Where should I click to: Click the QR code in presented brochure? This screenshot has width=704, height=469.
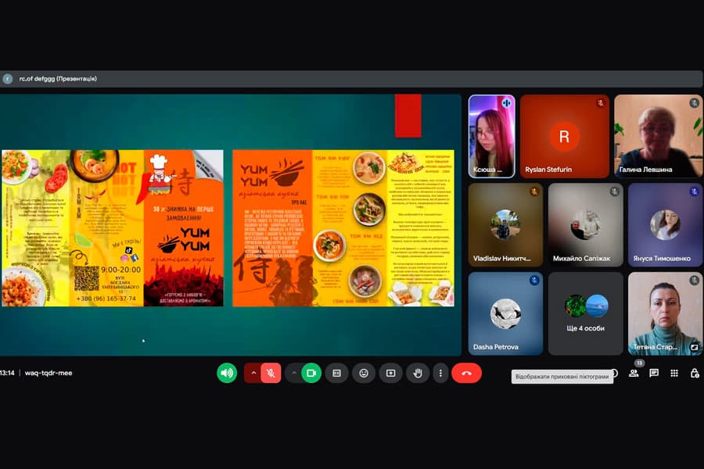point(87,278)
